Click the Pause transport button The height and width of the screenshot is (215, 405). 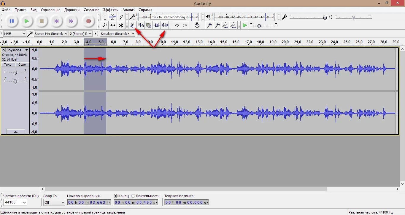12,21
